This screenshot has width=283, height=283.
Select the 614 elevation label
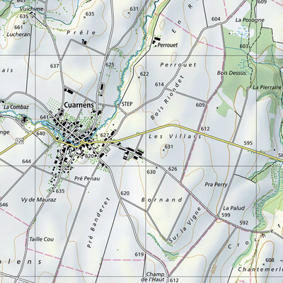coord(159,84)
